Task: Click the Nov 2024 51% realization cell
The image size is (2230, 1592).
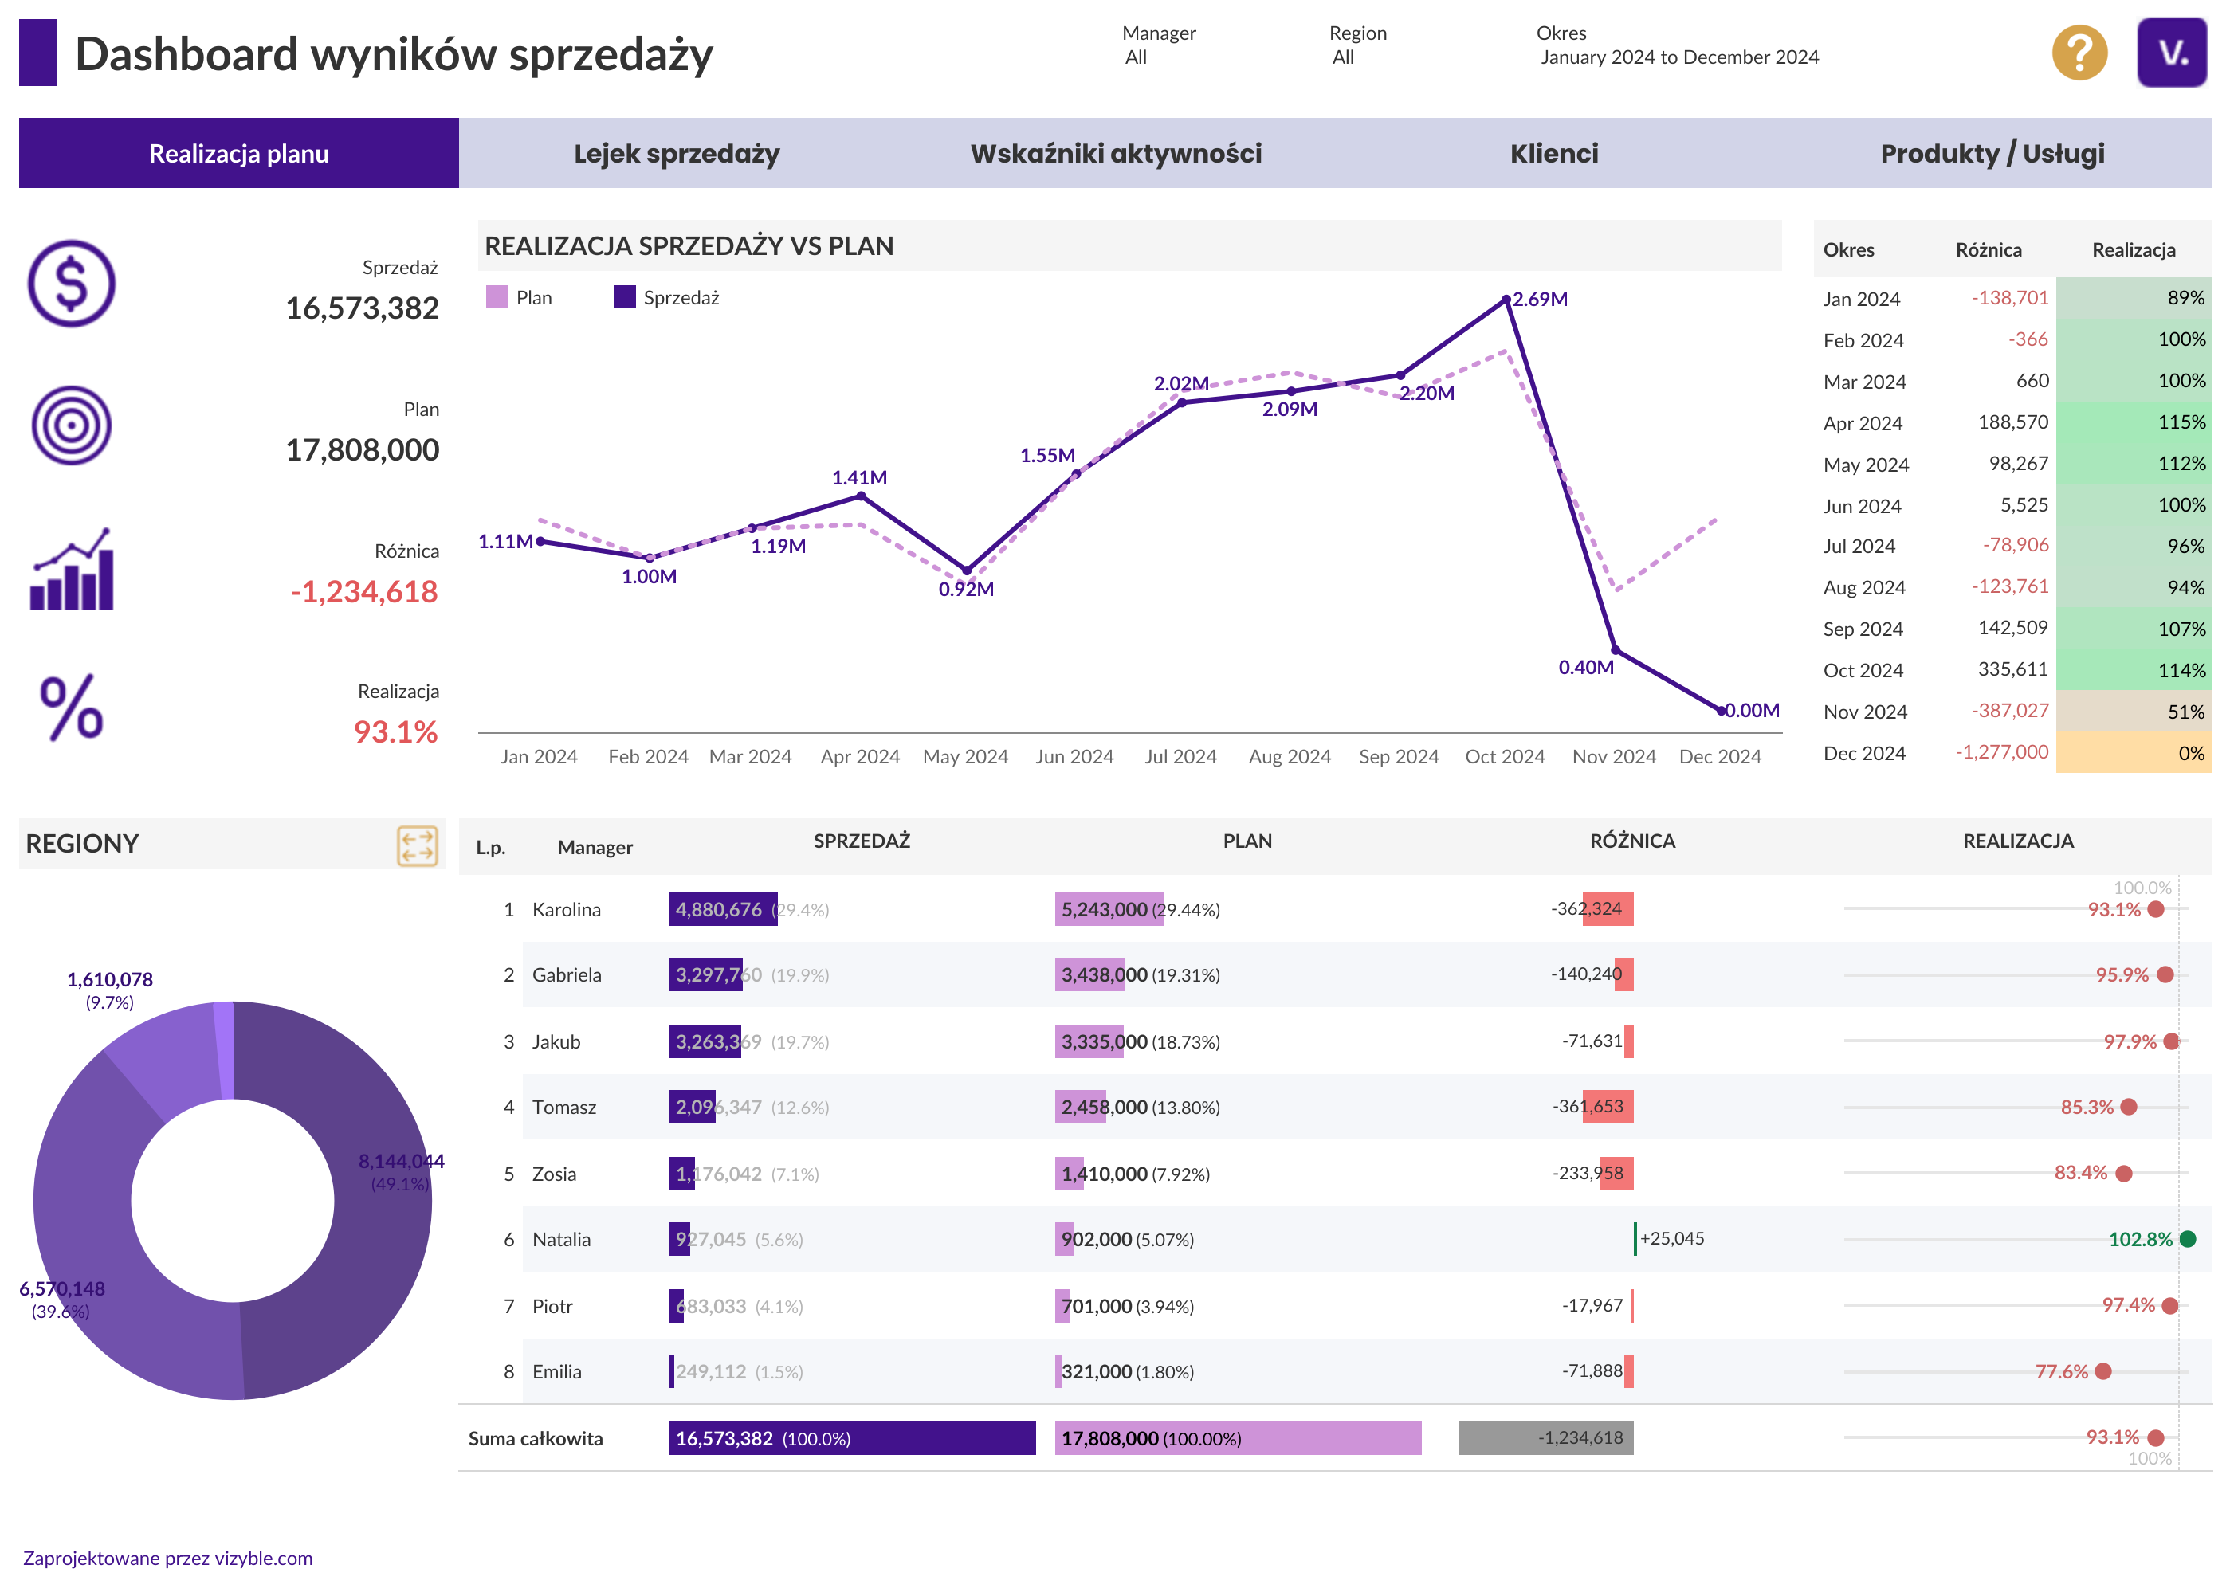Action: point(2133,712)
